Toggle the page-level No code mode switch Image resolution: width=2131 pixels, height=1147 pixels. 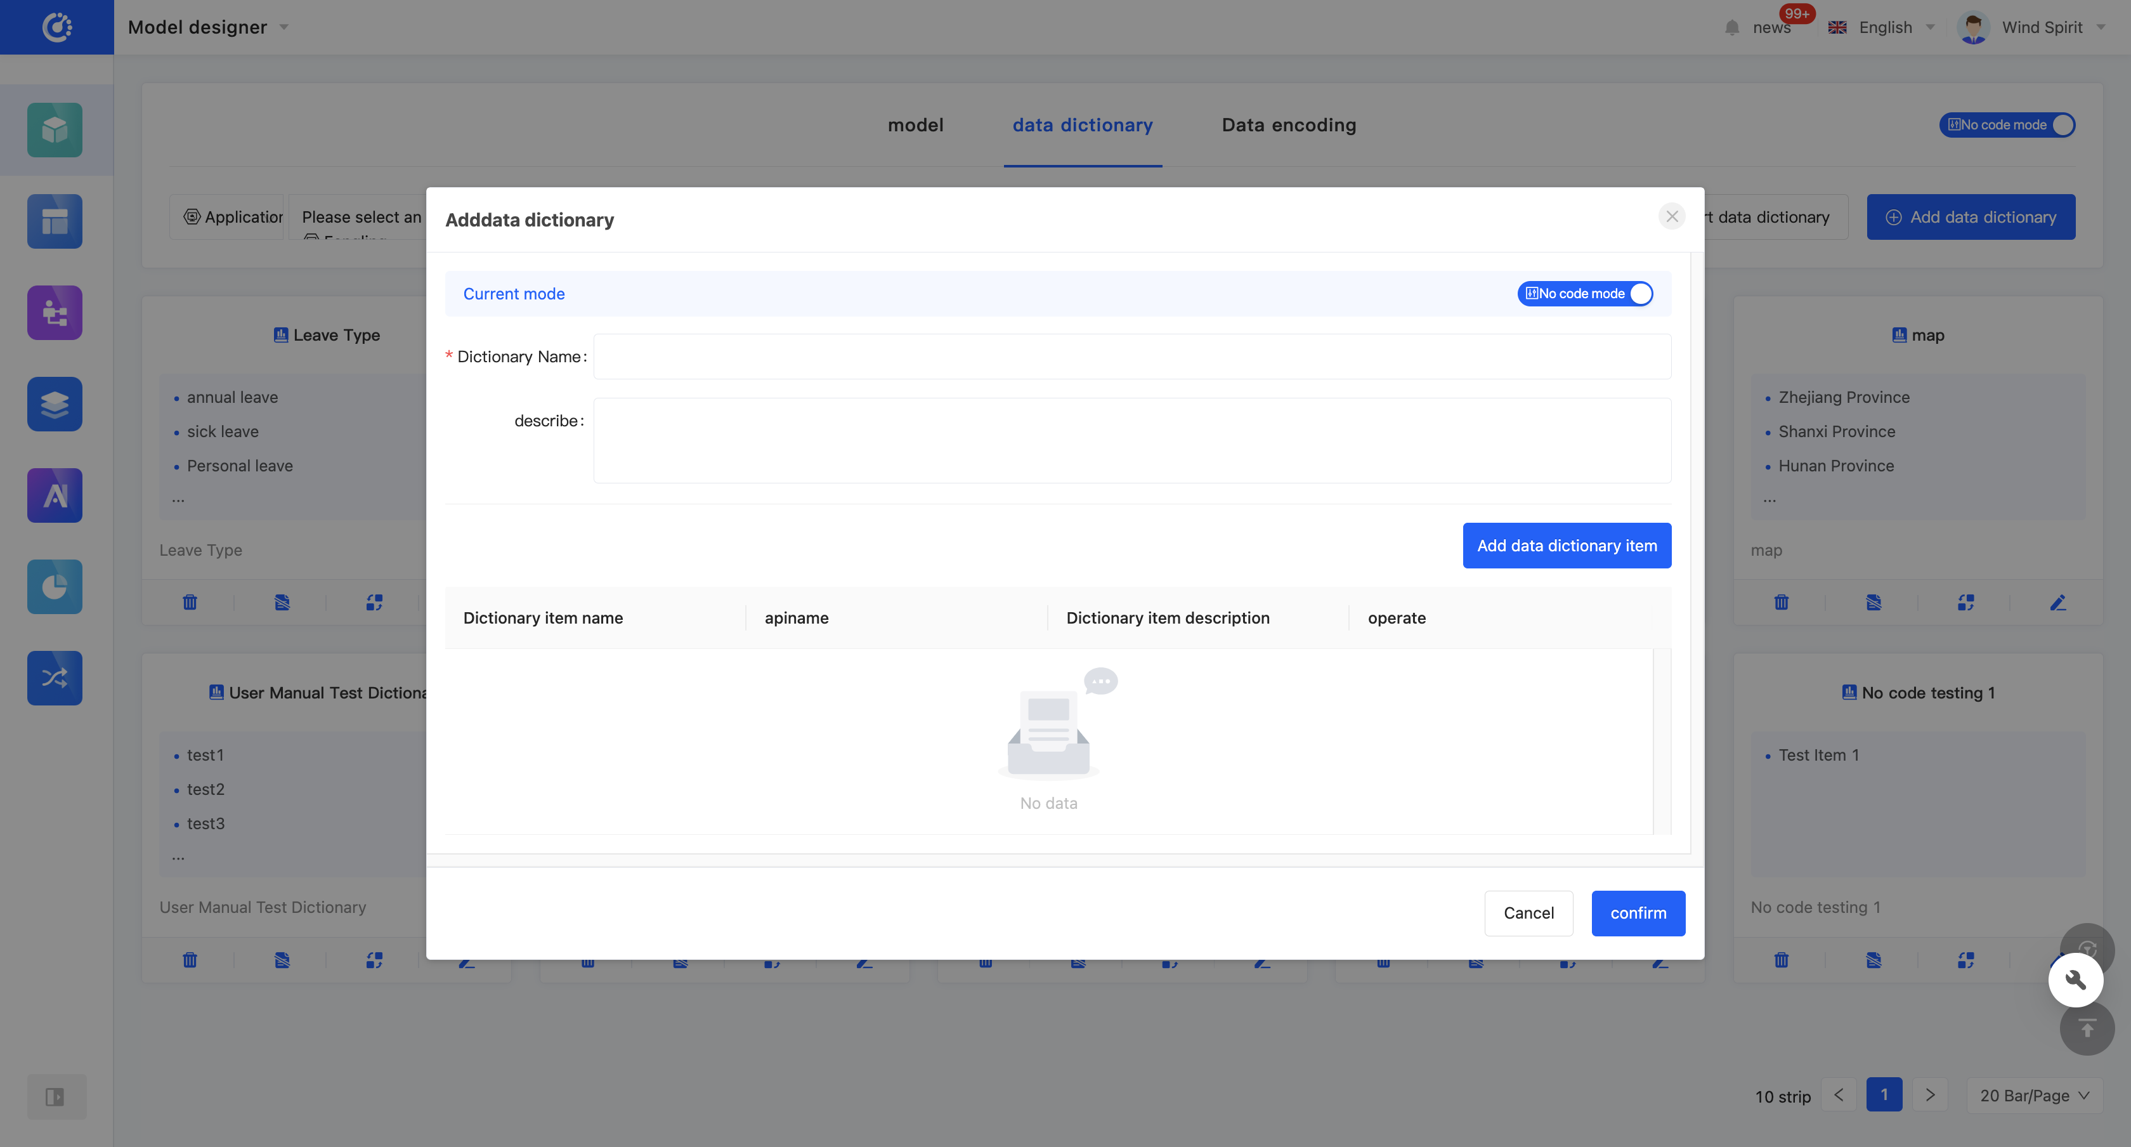pos(2006,125)
